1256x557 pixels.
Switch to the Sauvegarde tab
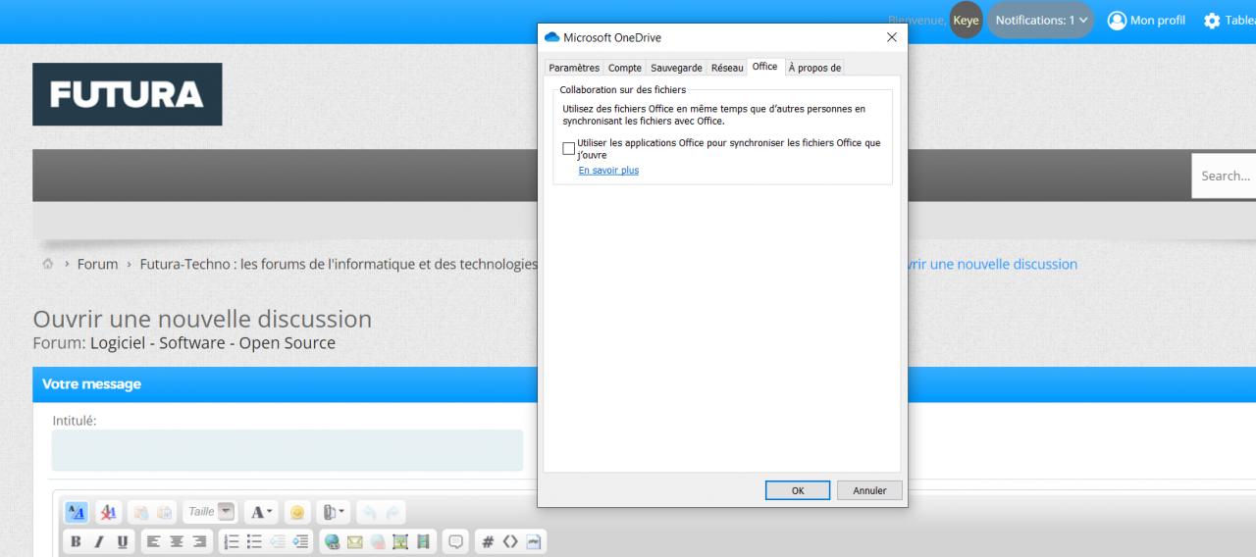[x=676, y=68]
